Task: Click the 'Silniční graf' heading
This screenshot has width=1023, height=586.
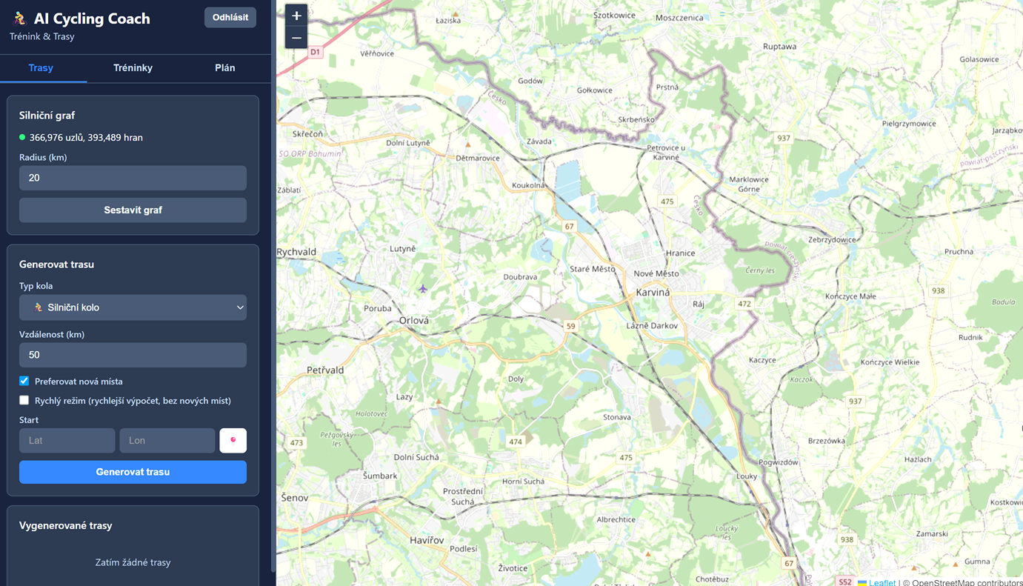Action: (47, 115)
